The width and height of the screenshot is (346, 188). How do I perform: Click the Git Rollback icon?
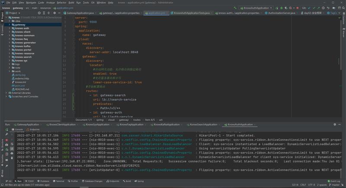point(328,8)
